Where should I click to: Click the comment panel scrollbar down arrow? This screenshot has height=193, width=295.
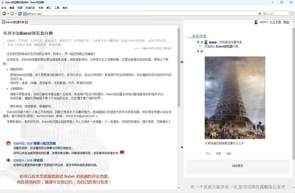click(294, 188)
